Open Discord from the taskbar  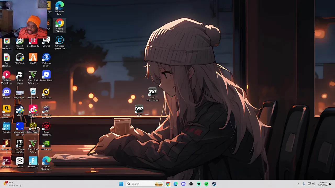(x=183, y=184)
